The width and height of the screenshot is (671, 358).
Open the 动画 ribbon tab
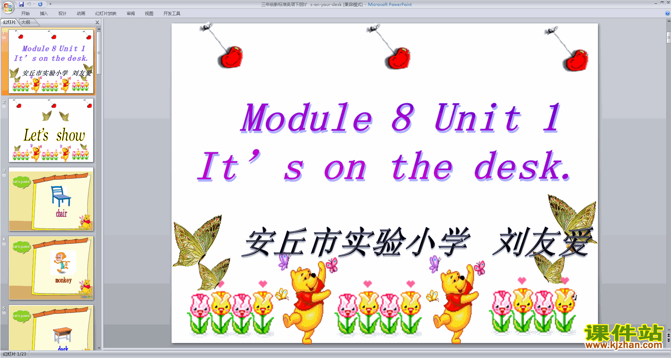pos(81,14)
